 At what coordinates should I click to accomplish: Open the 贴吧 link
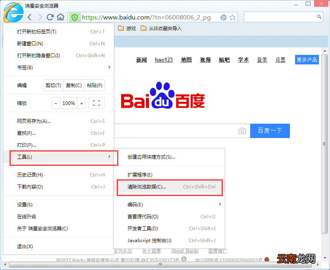pyautogui.click(x=224, y=60)
